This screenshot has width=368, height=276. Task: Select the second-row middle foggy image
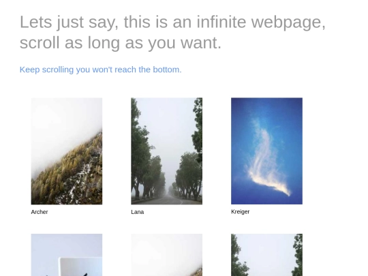pos(167,255)
